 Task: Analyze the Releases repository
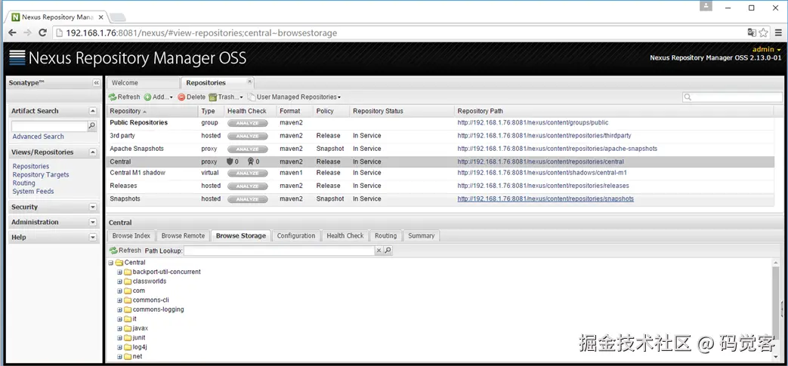click(x=247, y=186)
